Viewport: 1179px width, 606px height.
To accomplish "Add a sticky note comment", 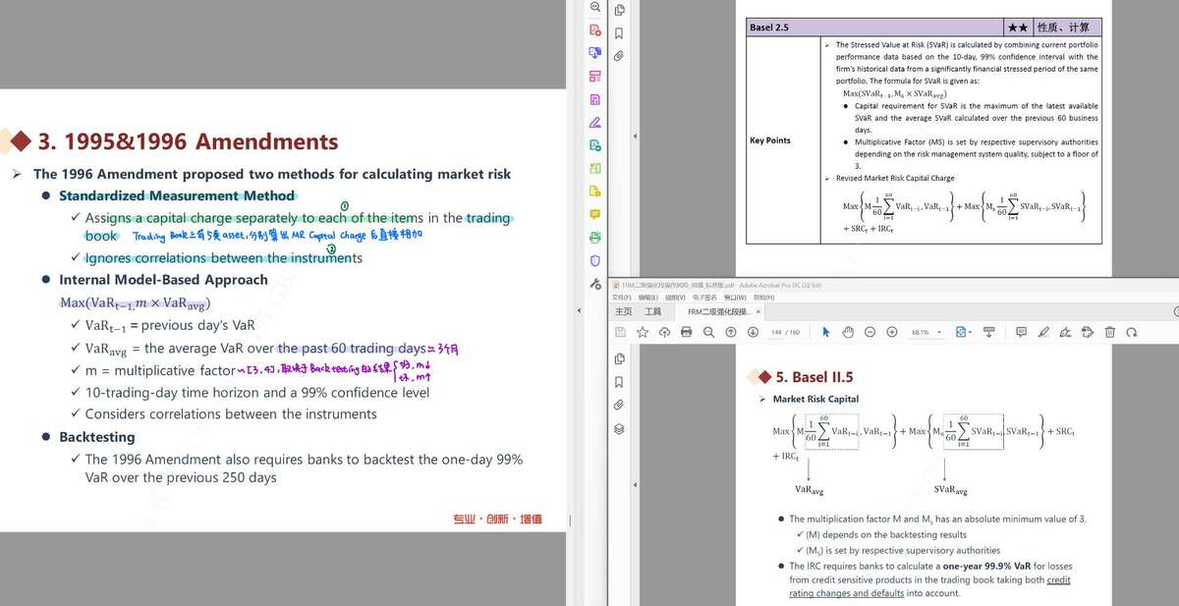I will coord(1021,332).
